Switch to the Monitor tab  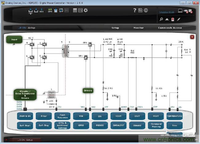click(x=138, y=28)
